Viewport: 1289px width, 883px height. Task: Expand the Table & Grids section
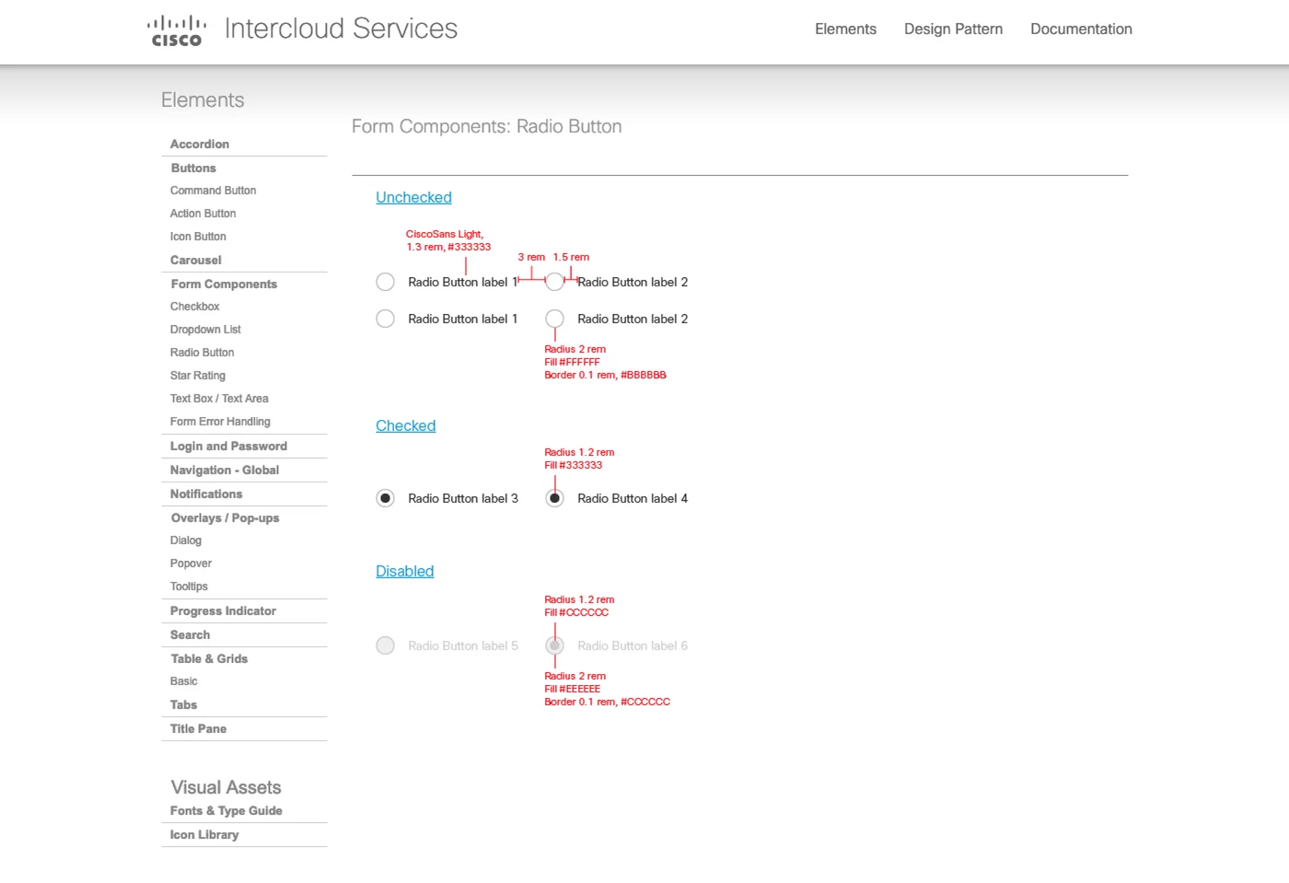(209, 658)
